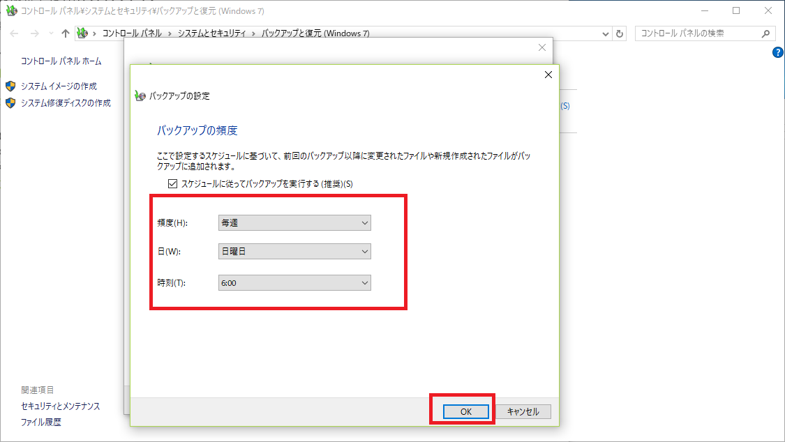Open the 時刻 dropdown showing 6:00
Image resolution: width=785 pixels, height=442 pixels.
tap(294, 282)
